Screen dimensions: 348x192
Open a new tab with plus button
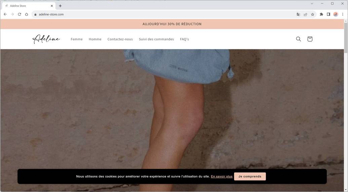[60, 6]
